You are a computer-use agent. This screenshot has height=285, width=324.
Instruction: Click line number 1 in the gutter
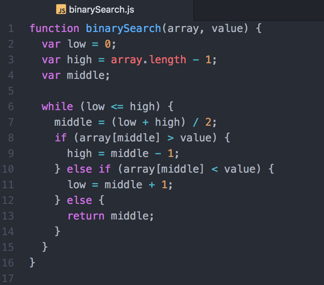point(11,28)
